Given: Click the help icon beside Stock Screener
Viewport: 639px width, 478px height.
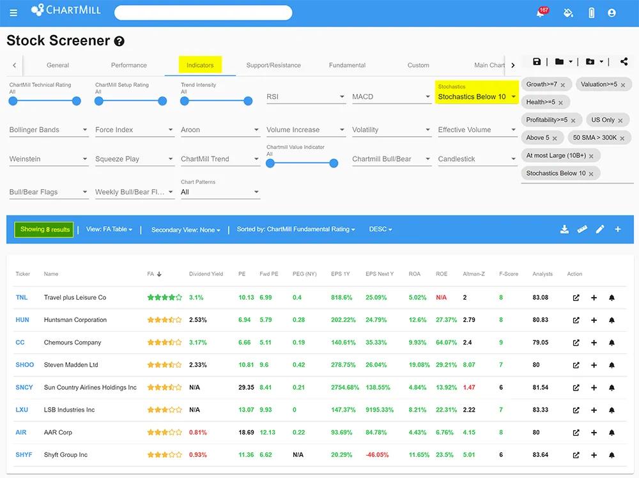Looking at the screenshot, I should pyautogui.click(x=119, y=41).
